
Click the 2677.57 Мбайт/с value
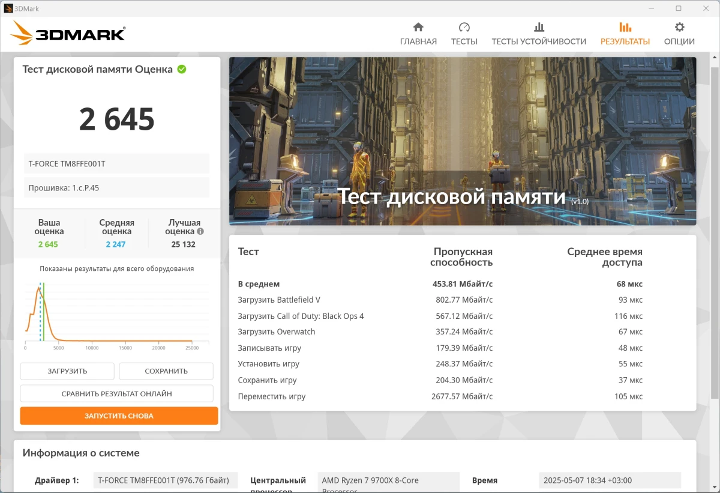point(462,396)
